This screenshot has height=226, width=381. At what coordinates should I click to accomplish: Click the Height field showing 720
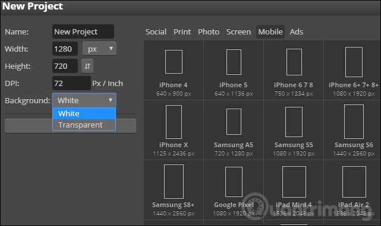[x=65, y=66]
